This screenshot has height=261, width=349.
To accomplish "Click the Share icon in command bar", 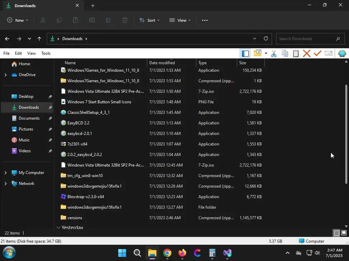I will pos(108,20).
